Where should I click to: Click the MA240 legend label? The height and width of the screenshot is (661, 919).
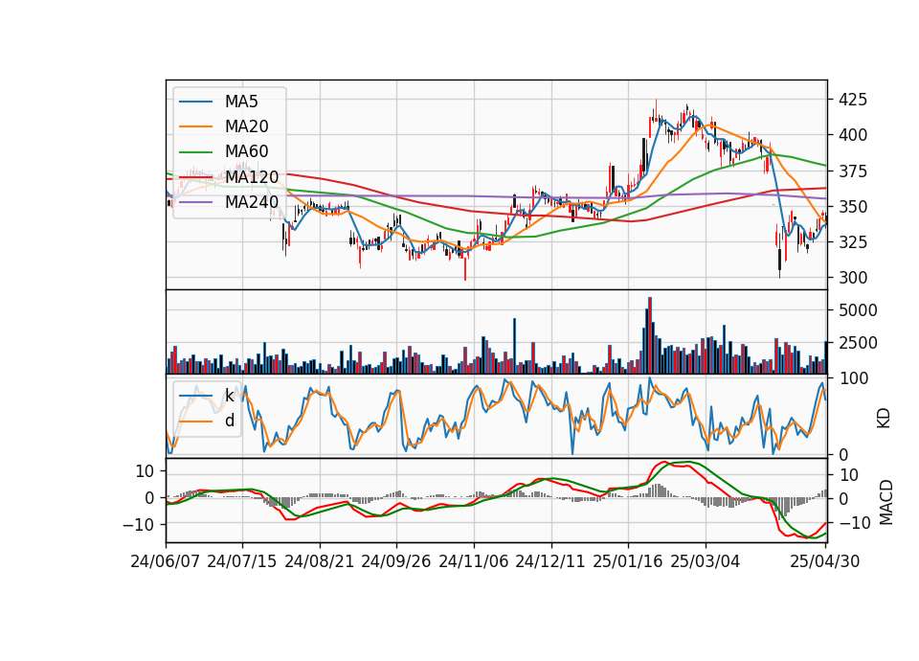point(252,202)
